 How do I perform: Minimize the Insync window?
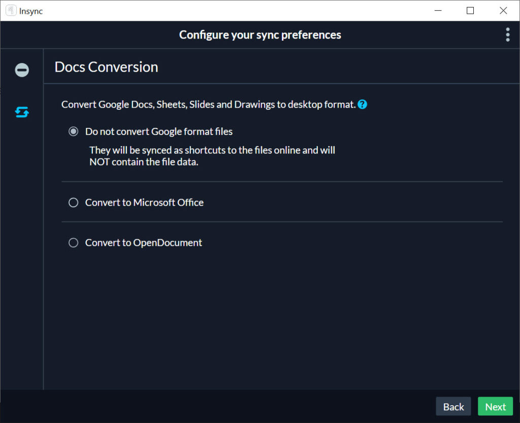(438, 11)
